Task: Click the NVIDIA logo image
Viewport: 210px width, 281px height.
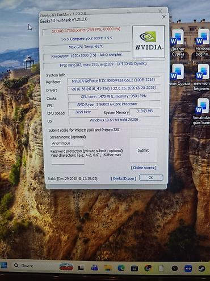Action: tap(149, 42)
